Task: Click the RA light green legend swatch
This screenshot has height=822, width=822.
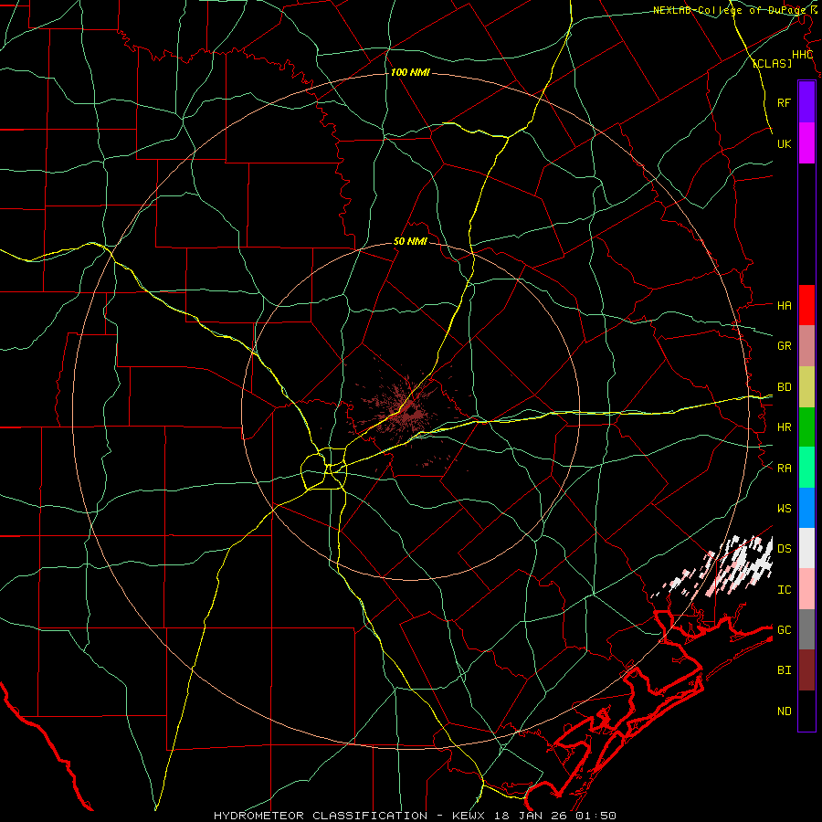Action: [806, 468]
